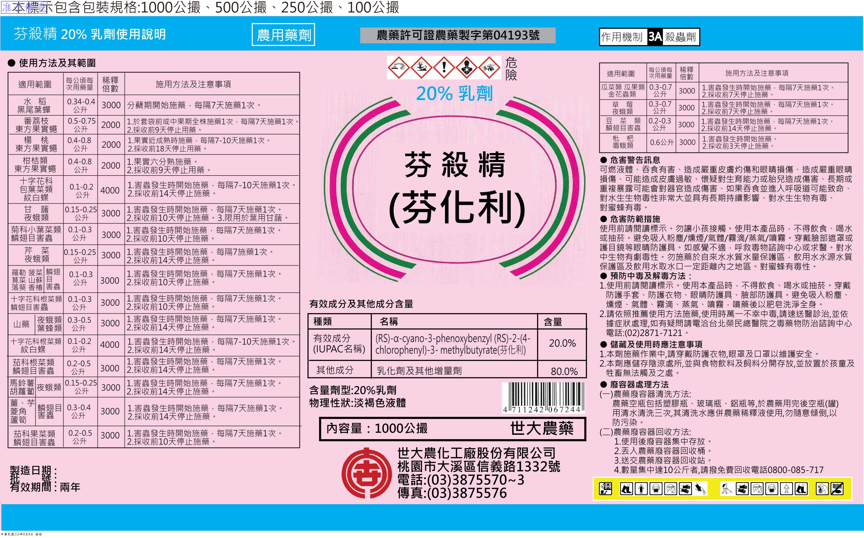Click the 有效期間：兩年 text
864x538 pixels.
[x=45, y=487]
